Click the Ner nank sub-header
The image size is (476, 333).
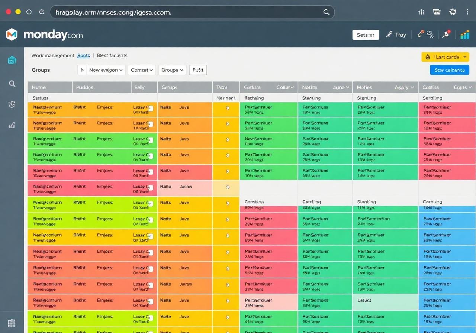click(226, 98)
